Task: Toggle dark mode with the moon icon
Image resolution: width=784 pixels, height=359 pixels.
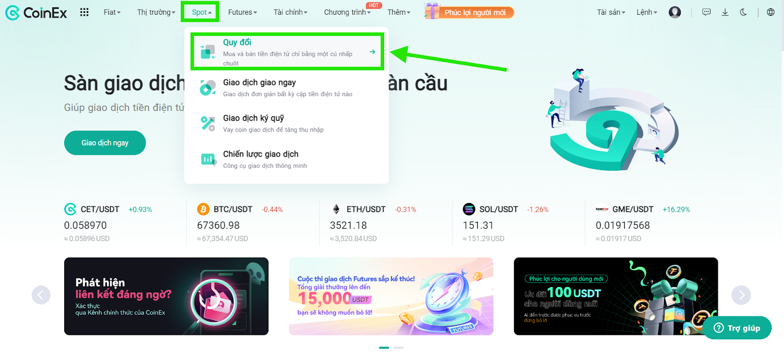Action: (743, 12)
